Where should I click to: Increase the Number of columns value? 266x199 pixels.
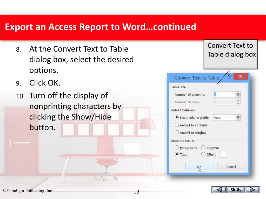pos(238,93)
